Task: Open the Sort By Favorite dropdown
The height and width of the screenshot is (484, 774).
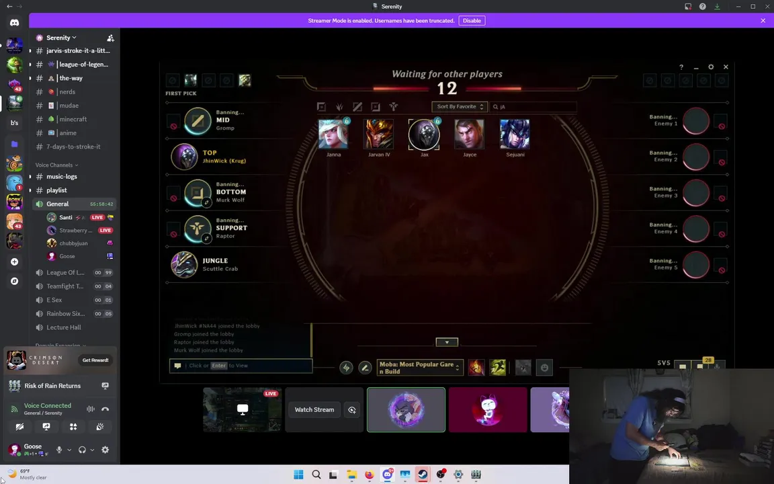Action: [460, 107]
